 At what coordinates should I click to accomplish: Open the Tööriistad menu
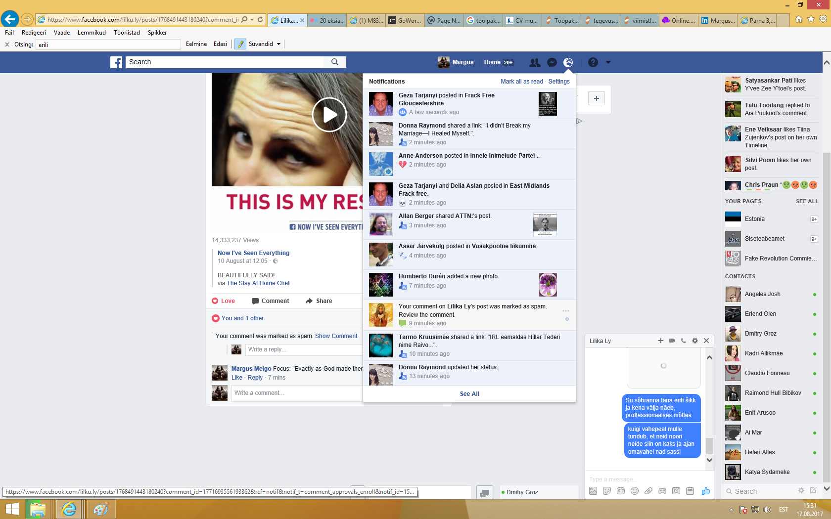point(127,33)
